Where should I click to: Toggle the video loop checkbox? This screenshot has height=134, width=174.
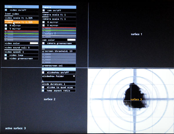coord(6,55)
